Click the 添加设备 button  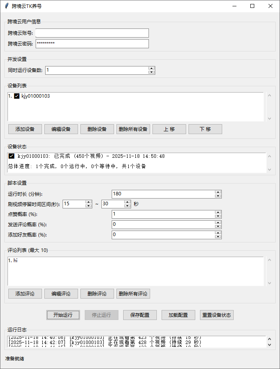(x=25, y=129)
